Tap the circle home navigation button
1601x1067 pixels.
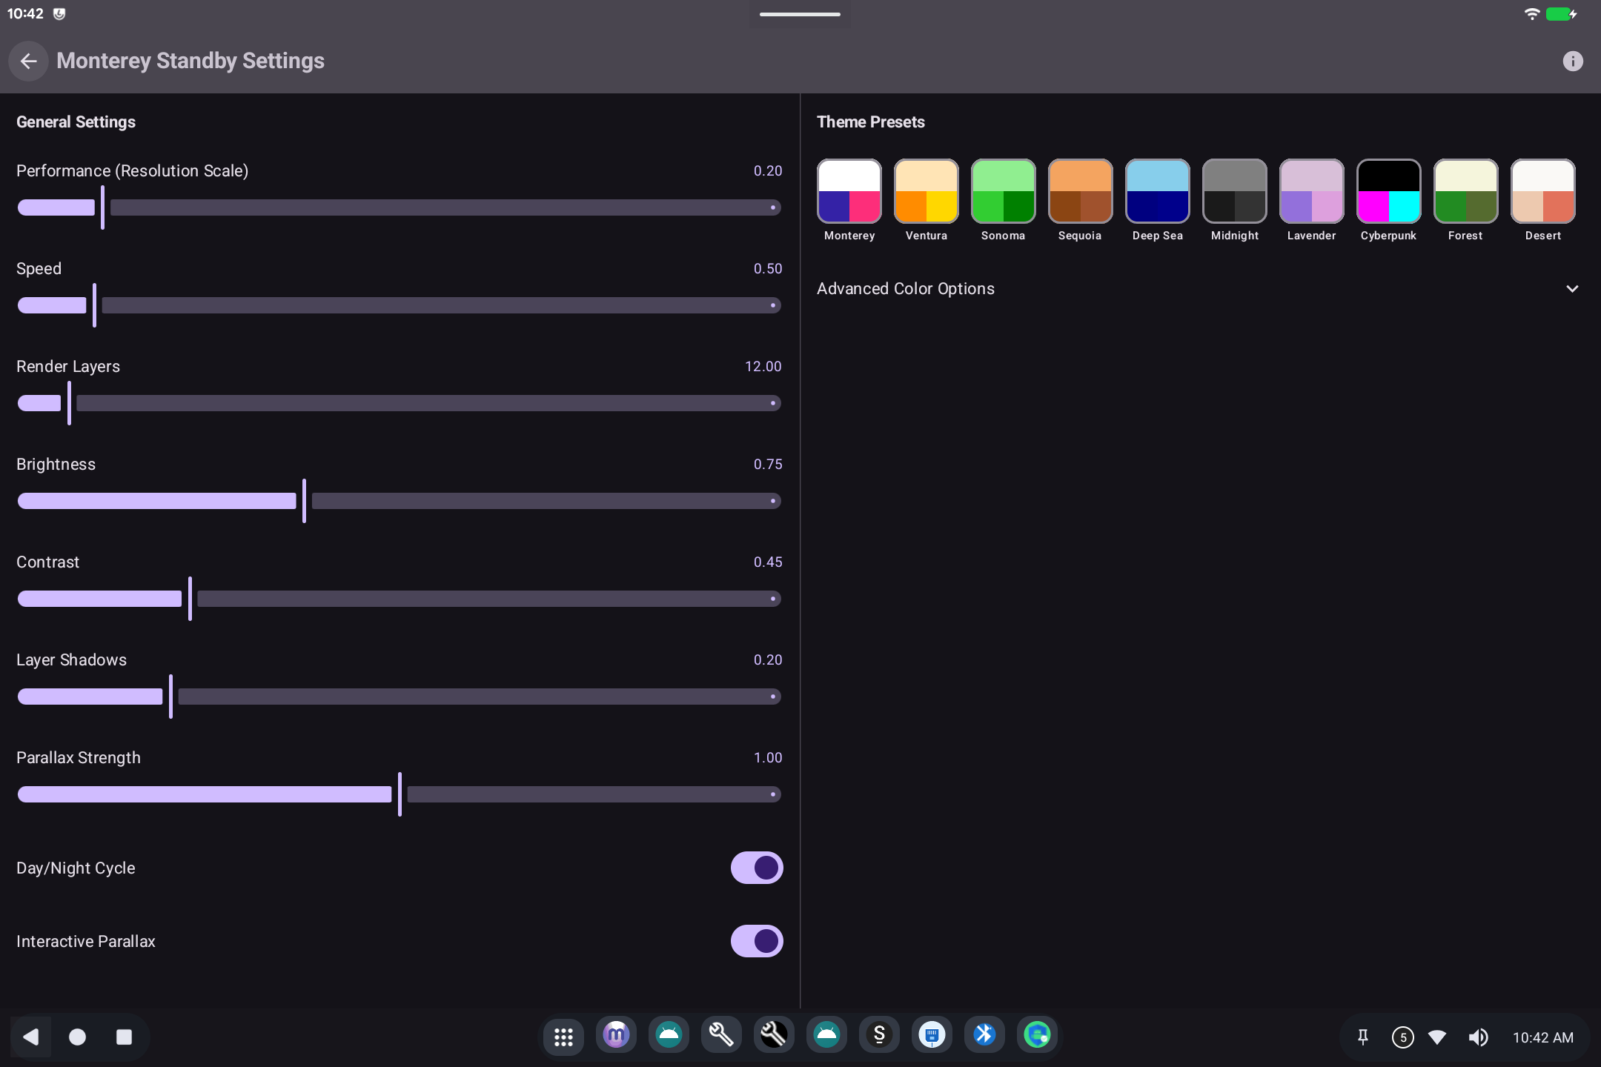coord(77,1037)
